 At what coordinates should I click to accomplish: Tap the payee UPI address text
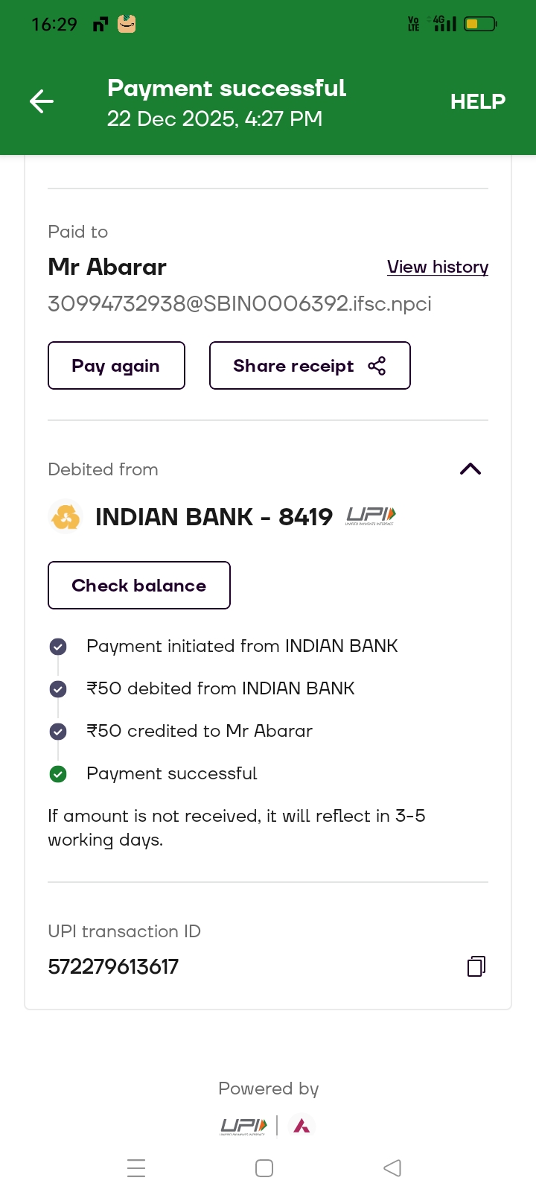tap(240, 304)
